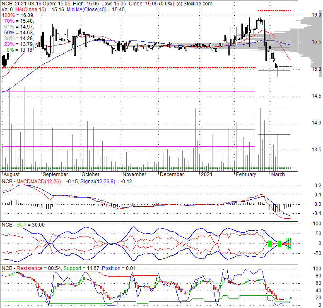Viewport: 323px width, 308px height.
Task: Click the October label on time axis
Action: pyautogui.click(x=90, y=174)
